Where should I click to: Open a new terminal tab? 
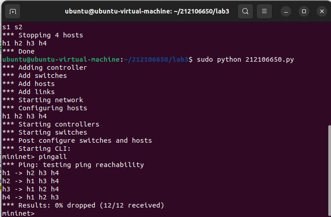13,11
